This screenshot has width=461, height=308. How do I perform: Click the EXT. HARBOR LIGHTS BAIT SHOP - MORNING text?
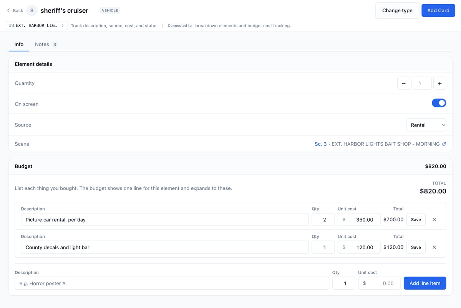tap(385, 144)
